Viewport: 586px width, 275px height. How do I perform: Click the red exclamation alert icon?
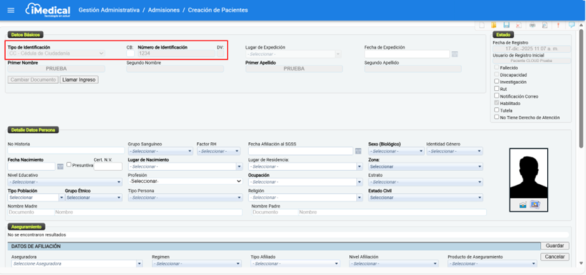tap(559, 25)
